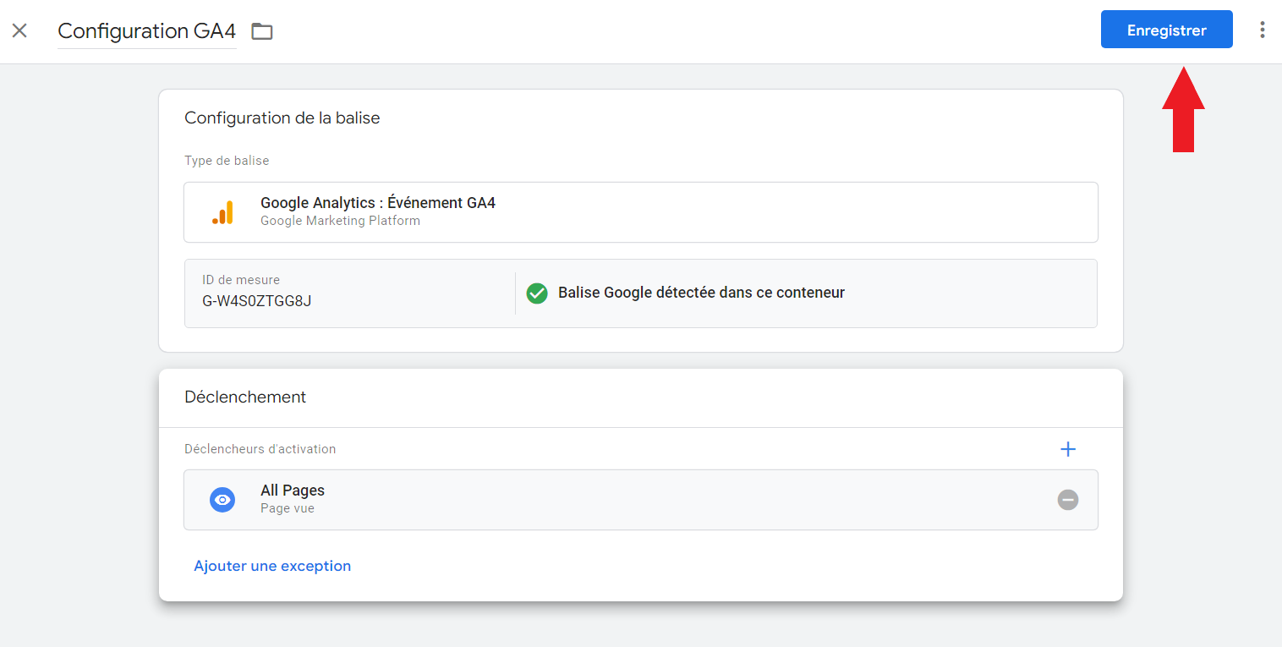The height and width of the screenshot is (647, 1282).
Task: Click the All Pages eye icon
Action: pyautogui.click(x=222, y=500)
